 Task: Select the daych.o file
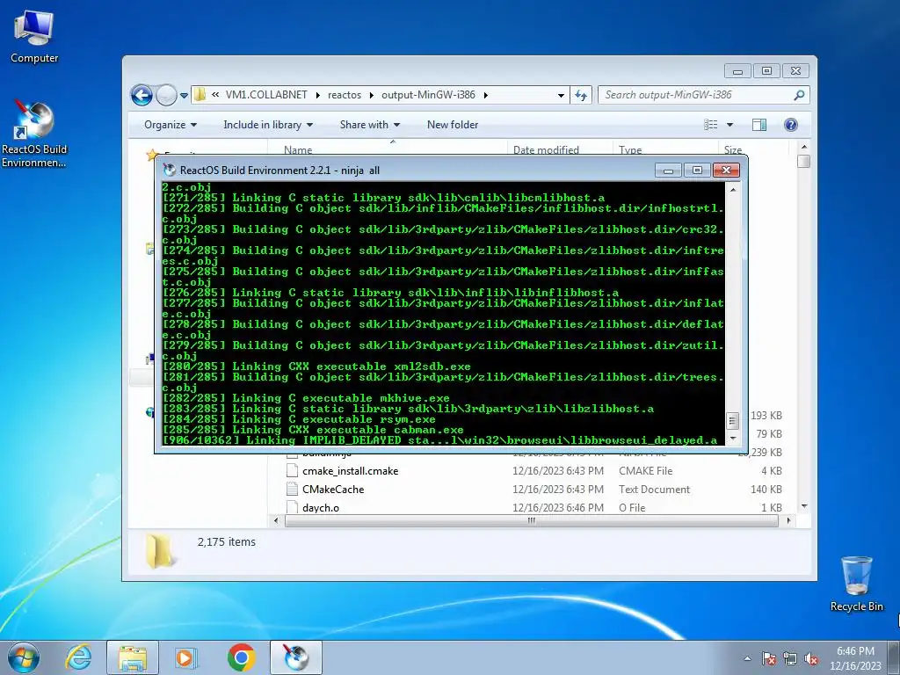click(x=320, y=507)
